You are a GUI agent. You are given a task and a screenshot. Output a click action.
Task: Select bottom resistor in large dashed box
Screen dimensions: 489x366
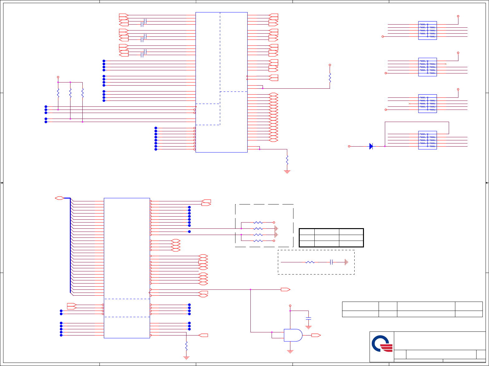[x=258, y=241]
